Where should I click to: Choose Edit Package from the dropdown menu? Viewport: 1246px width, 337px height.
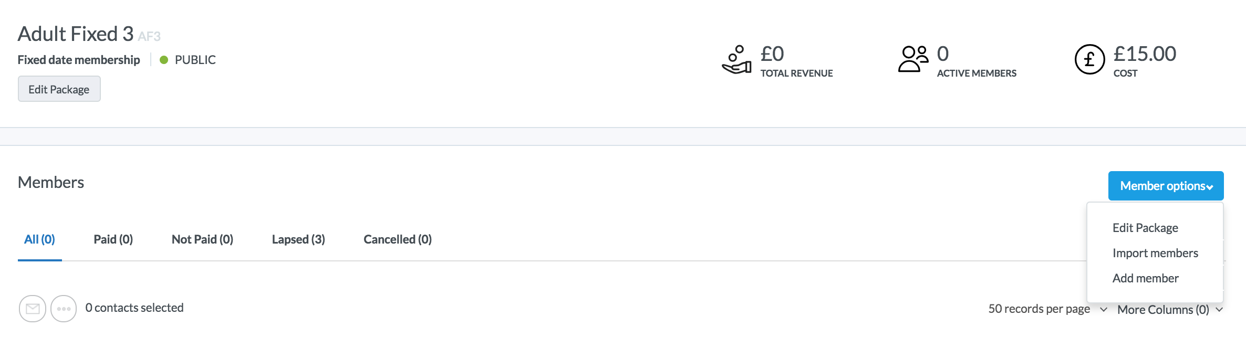coord(1145,228)
